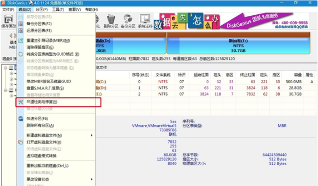Click the 重建主引导记录(MBR) pencil icon
Image resolution: width=318 pixels, height=186 pixels.
click(21, 41)
